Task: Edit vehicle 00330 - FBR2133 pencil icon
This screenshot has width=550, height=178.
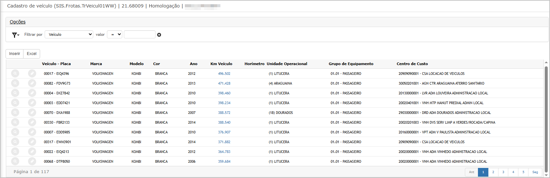Action: tap(32, 122)
